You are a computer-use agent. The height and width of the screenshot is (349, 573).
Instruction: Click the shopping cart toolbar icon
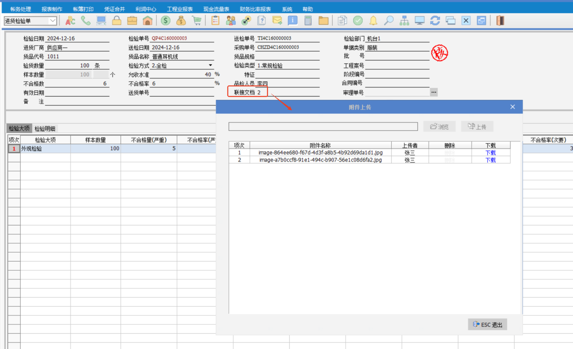[197, 21]
